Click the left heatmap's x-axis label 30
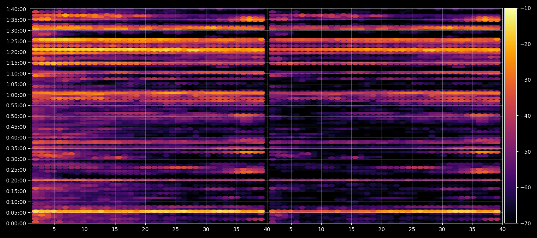 pyautogui.click(x=206, y=229)
